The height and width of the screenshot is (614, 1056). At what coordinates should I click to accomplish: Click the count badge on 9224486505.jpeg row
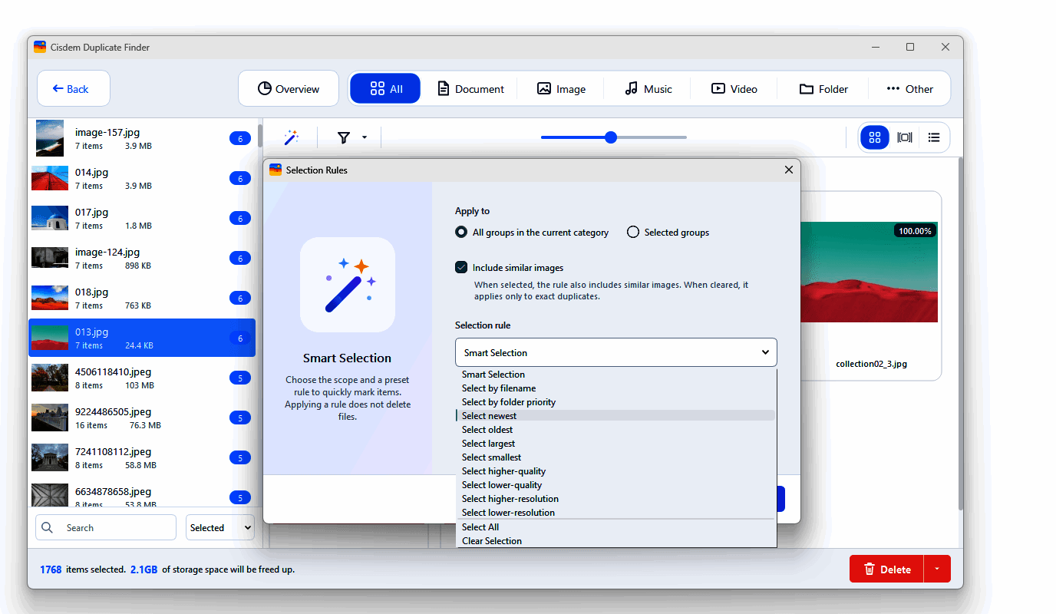point(240,418)
